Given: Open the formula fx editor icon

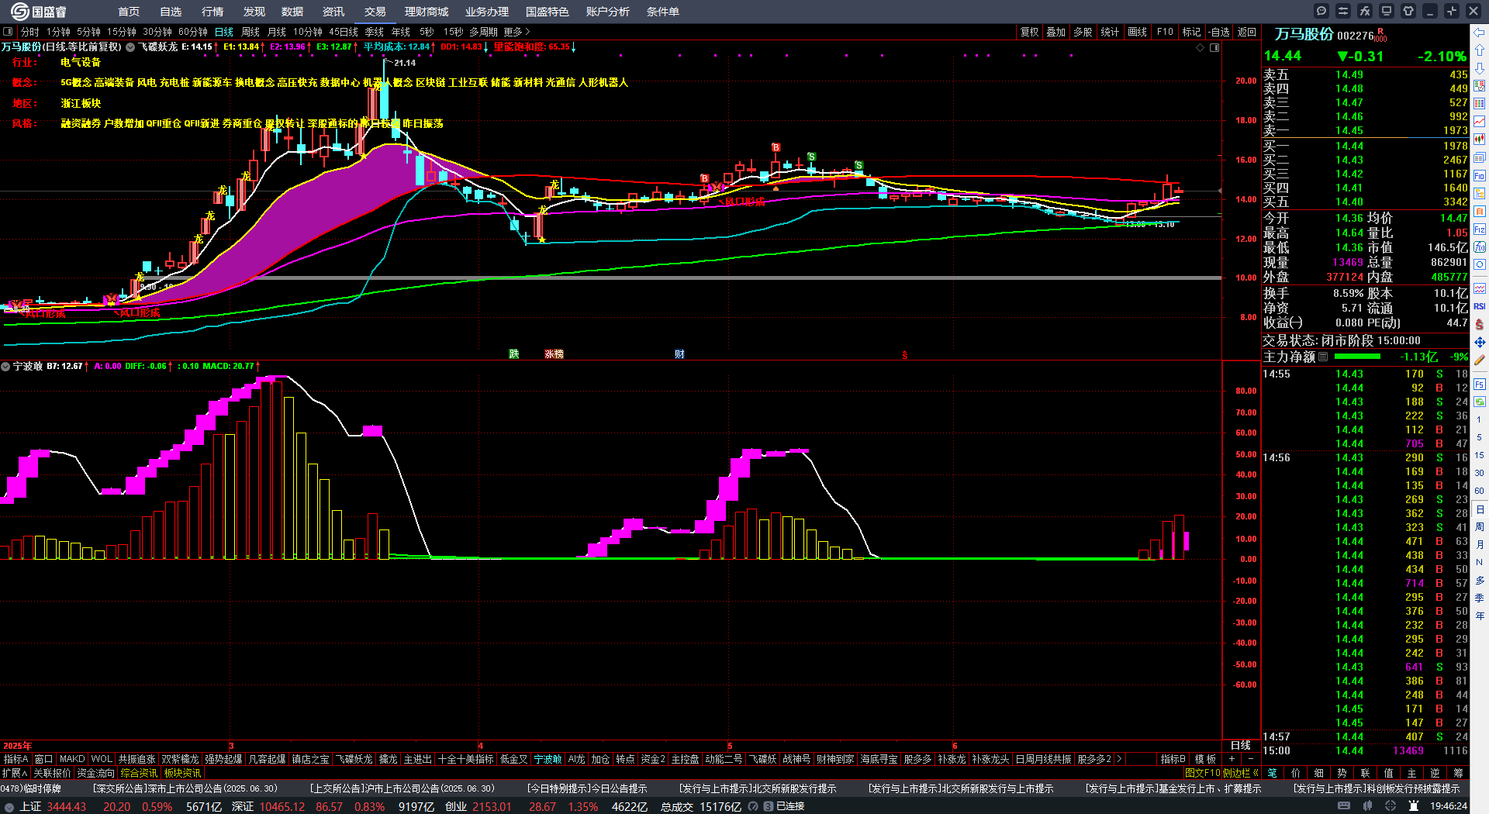Looking at the screenshot, I should (x=1365, y=11).
